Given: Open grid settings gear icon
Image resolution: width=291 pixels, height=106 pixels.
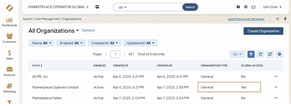Looking at the screenshot, I should pyautogui.click(x=279, y=54).
